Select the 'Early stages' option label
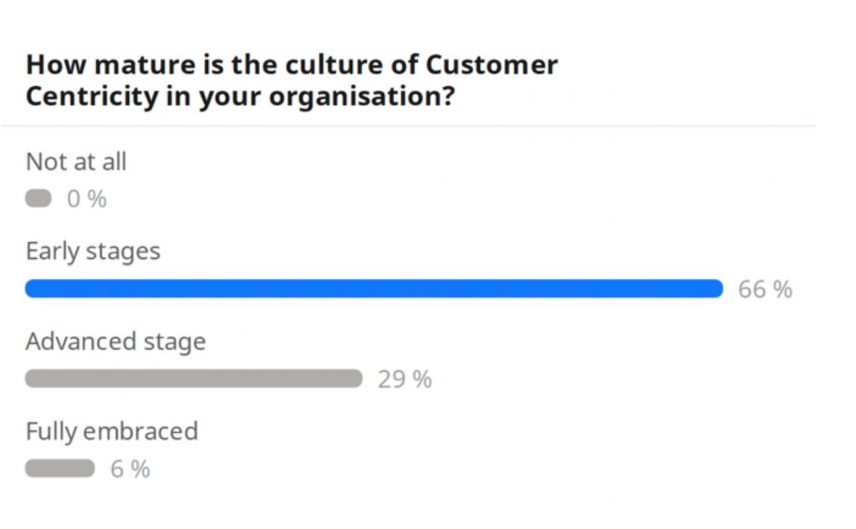This screenshot has height=529, width=856. tap(93, 252)
